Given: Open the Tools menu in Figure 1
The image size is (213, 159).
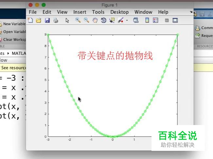Looking at the screenshot, I should [x=98, y=12].
